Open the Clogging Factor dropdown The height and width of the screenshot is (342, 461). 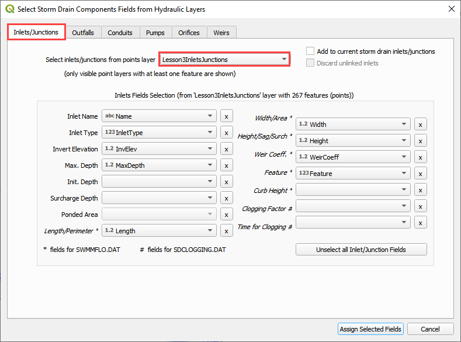click(353, 206)
